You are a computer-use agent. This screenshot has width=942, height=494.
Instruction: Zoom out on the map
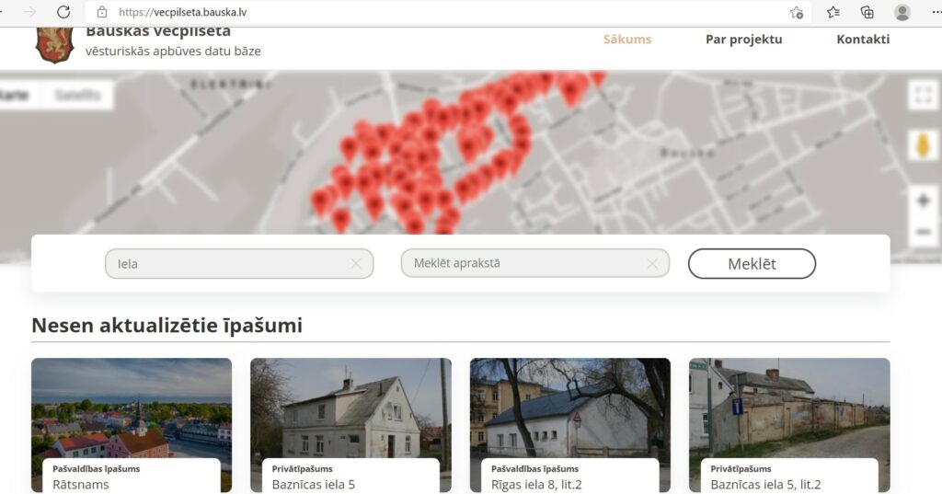pos(923,231)
